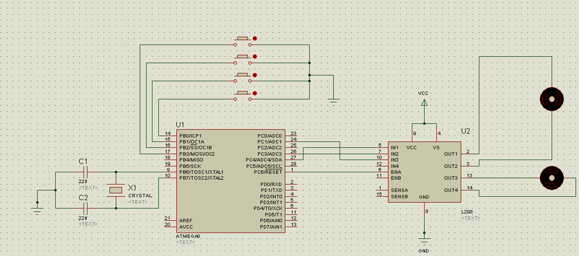Select the push button wired to PB3/MOSI/OC2
Image resolution: width=579 pixels, height=256 pixels.
tap(243, 42)
